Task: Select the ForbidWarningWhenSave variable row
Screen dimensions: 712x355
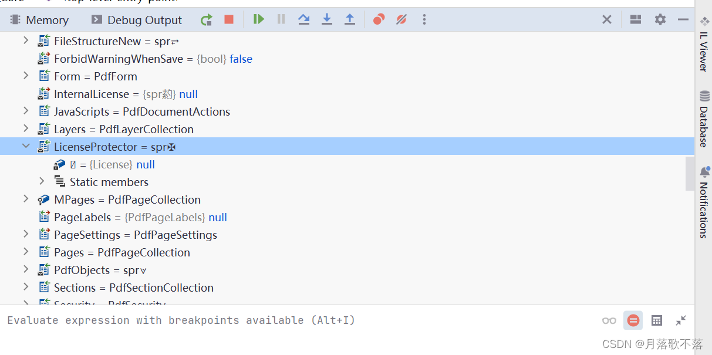Action: (347, 59)
